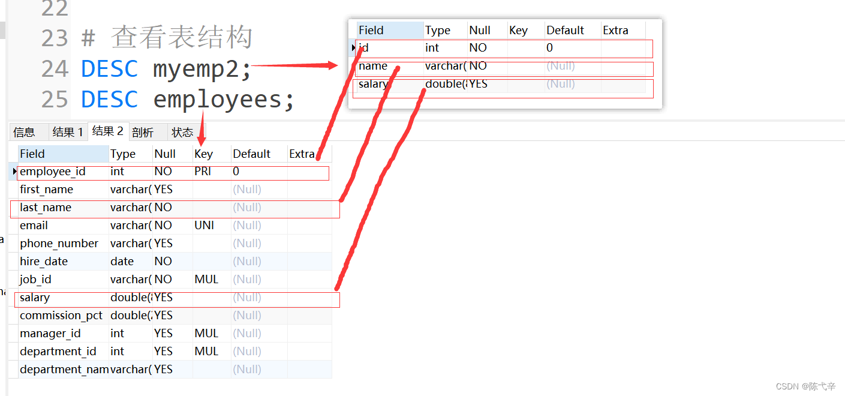Select the name field in myemp2 table
The width and height of the screenshot is (845, 396).
point(390,66)
